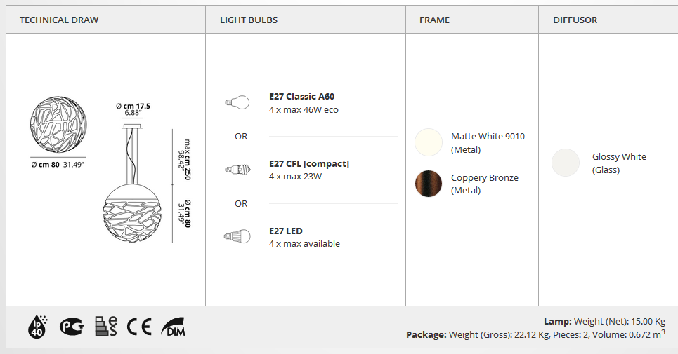Click the energy class label icon
Image resolution: width=678 pixels, height=354 pixels.
pyautogui.click(x=106, y=327)
